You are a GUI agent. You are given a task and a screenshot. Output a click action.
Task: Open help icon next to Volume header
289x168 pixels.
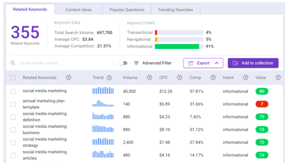[x=150, y=77]
